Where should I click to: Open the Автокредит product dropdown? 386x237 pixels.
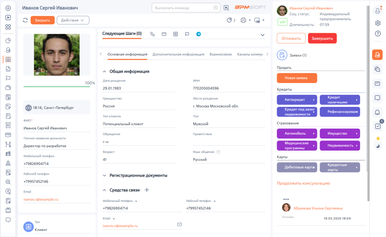(297, 100)
